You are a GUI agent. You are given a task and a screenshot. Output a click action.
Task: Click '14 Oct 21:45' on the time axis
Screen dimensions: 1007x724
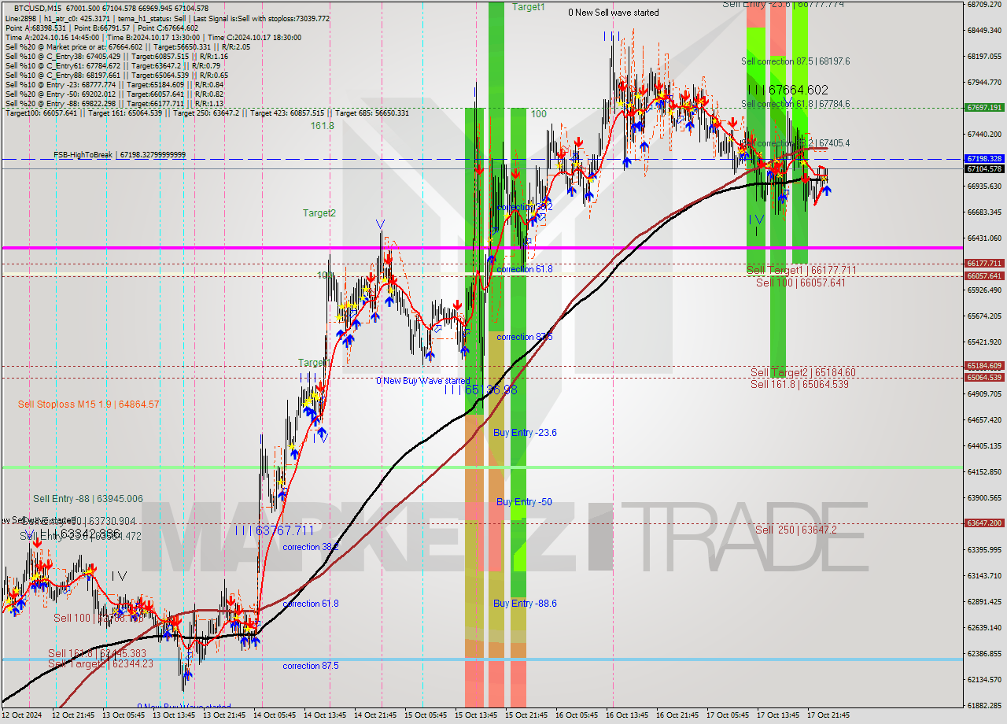(376, 715)
